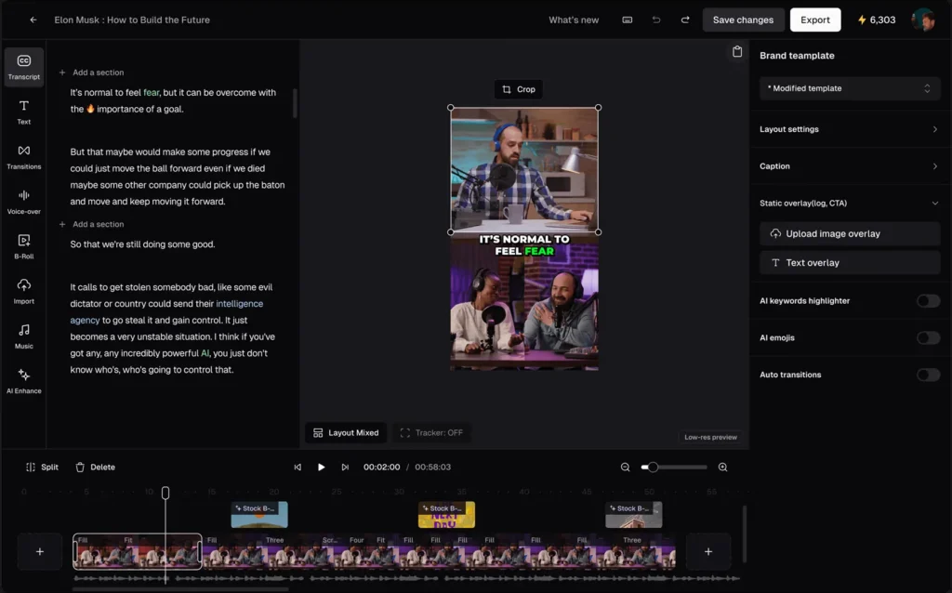This screenshot has height=593, width=952.
Task: Click the back arrow next to project title
Action: tap(33, 20)
